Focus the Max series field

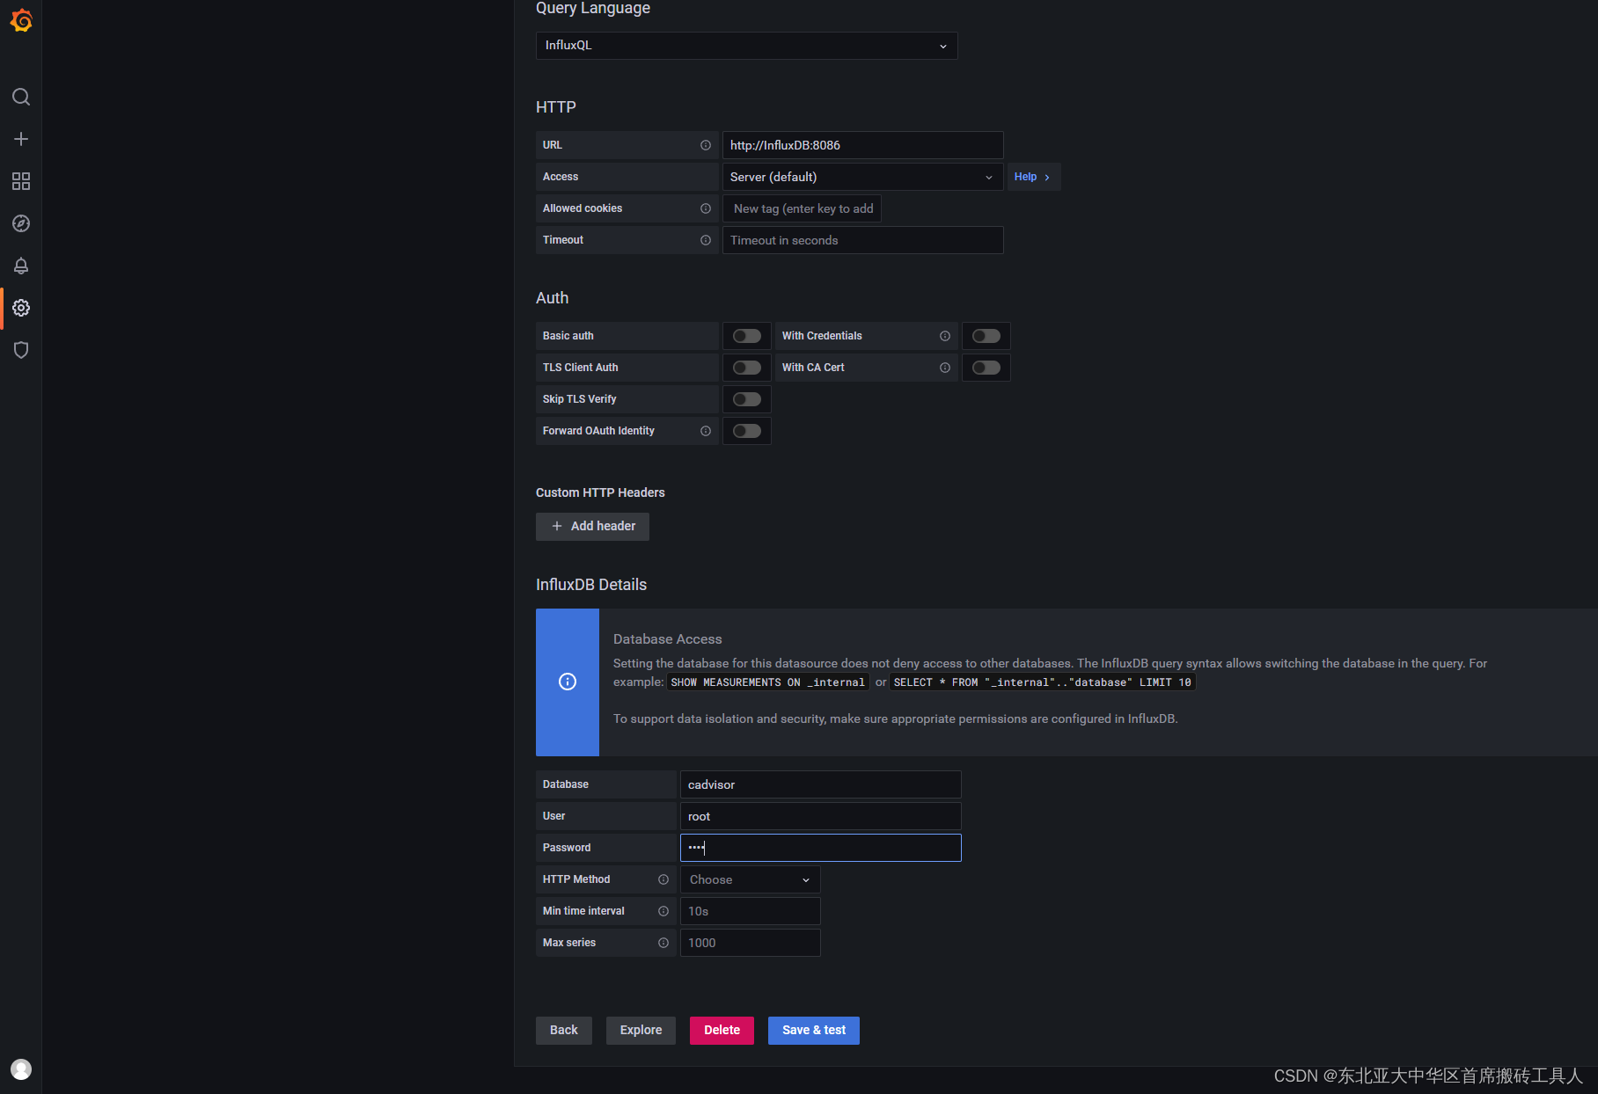point(750,943)
